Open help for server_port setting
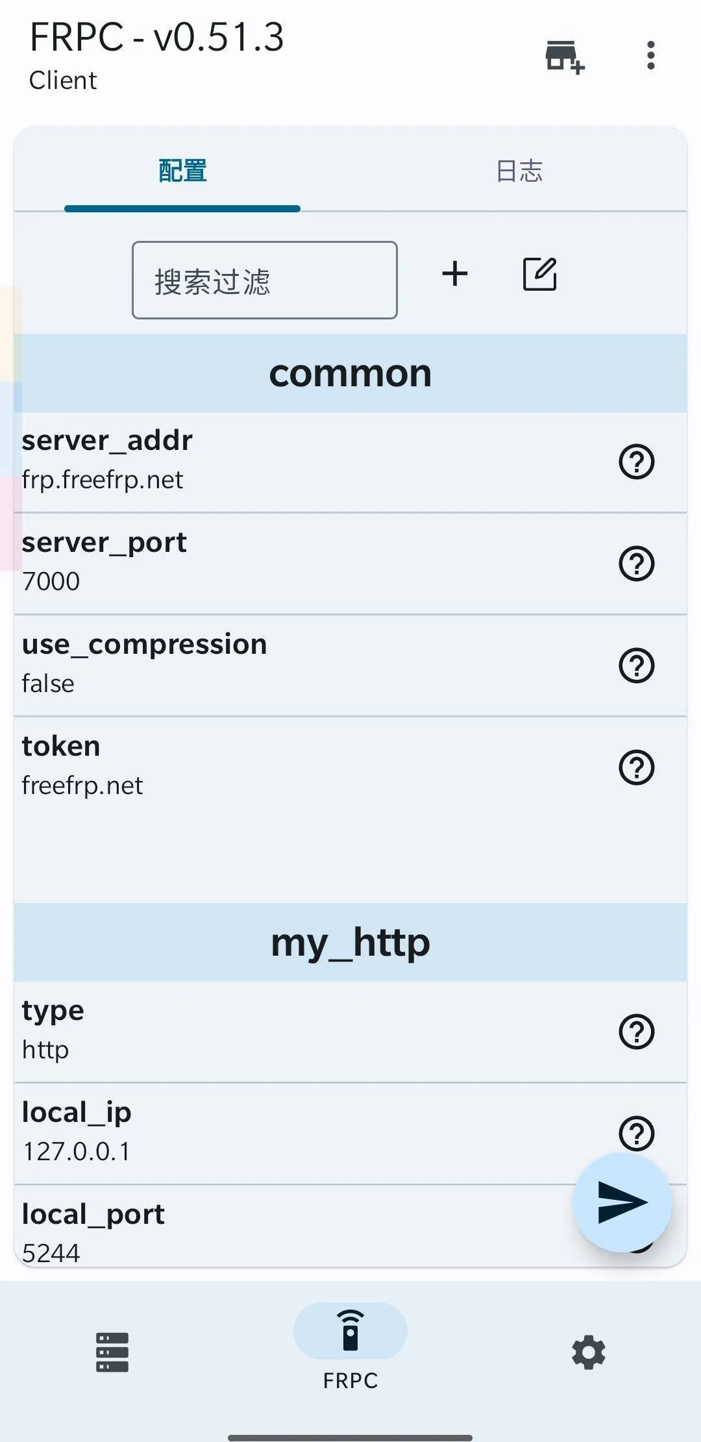The height and width of the screenshot is (1442, 701). tap(637, 564)
